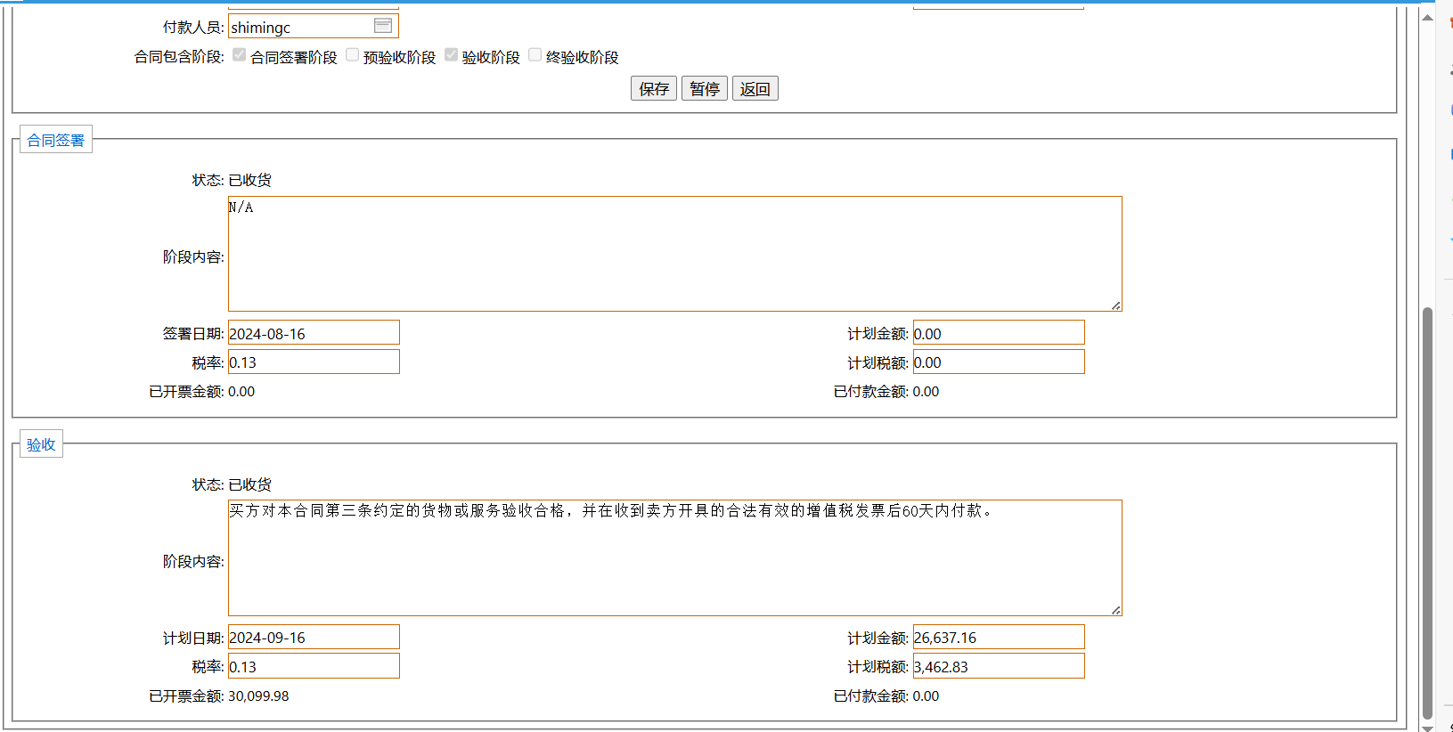Select the 已开票金额 value 0.00 in 合同签署
The height and width of the screenshot is (732, 1453).
[x=241, y=391]
